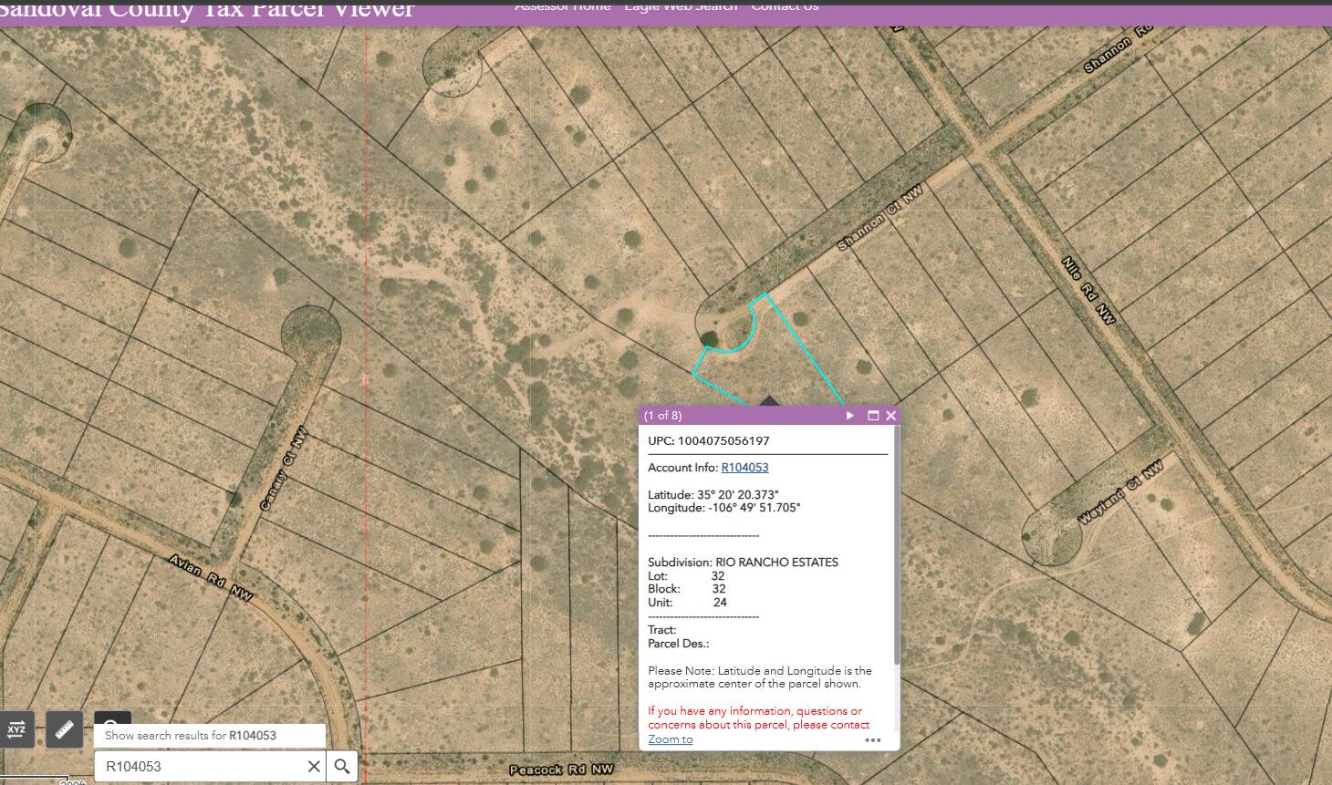Image resolution: width=1332 pixels, height=785 pixels.
Task: Click the magnifier search button
Action: pyautogui.click(x=342, y=767)
